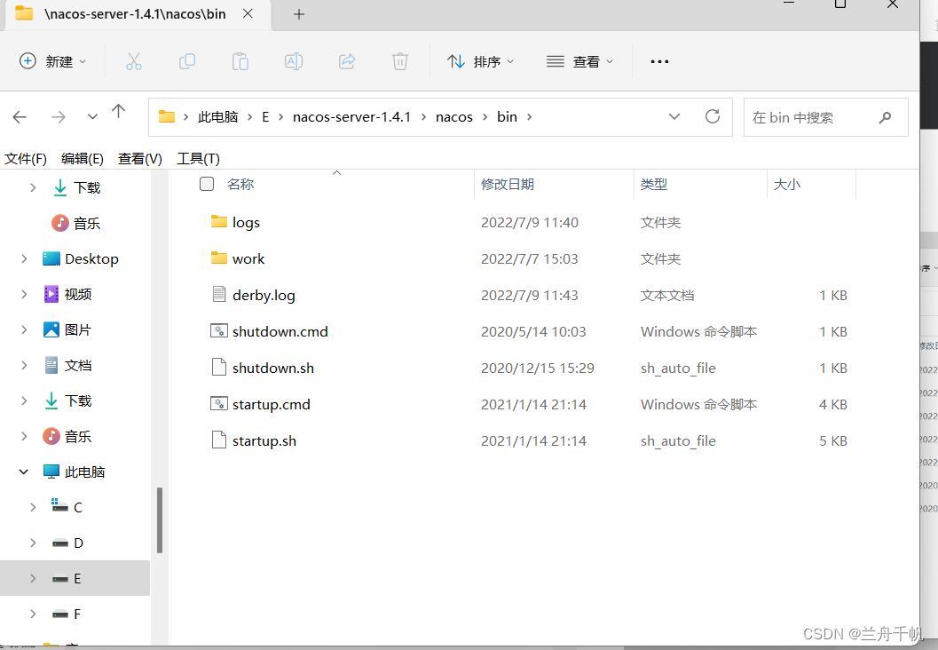Expand drive E in the tree
Image resolution: width=938 pixels, height=650 pixels.
[33, 578]
